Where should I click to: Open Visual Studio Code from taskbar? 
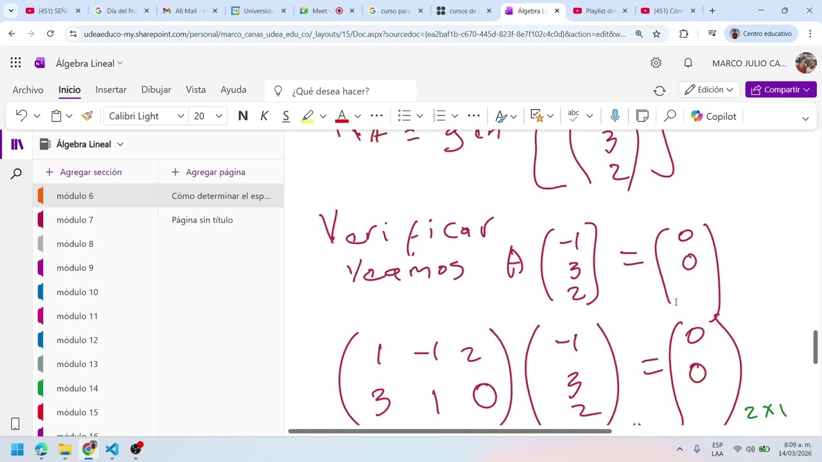[x=112, y=449]
